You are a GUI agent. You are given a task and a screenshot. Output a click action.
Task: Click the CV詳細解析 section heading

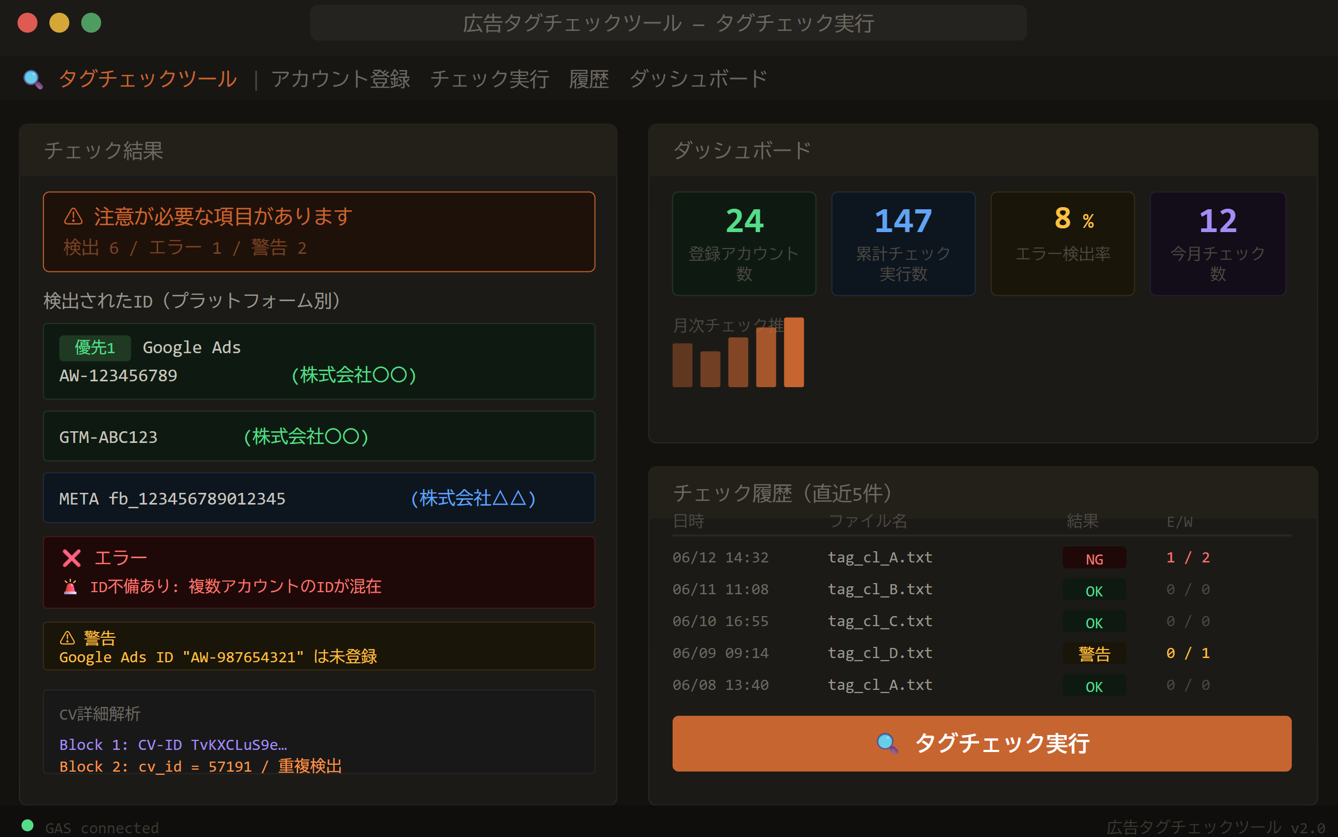tap(100, 714)
